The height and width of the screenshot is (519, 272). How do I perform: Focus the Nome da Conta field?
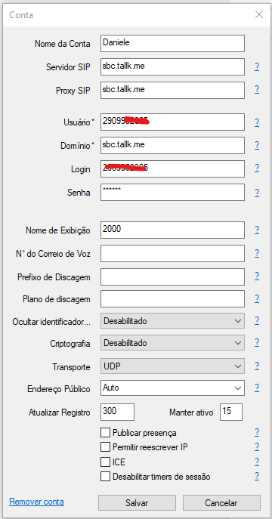coord(172,43)
